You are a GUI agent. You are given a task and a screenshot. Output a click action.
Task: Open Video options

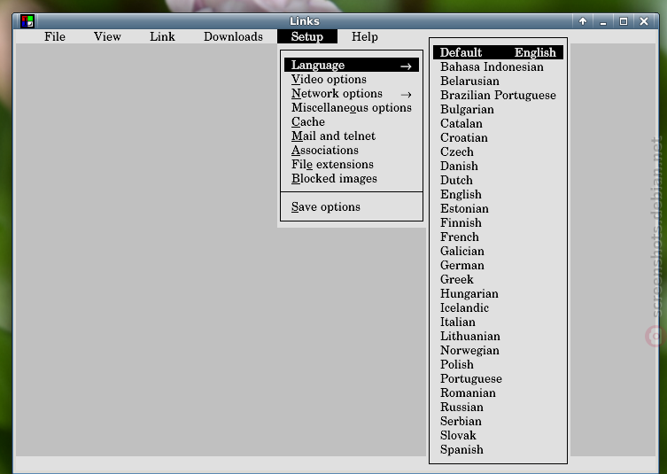point(352,79)
